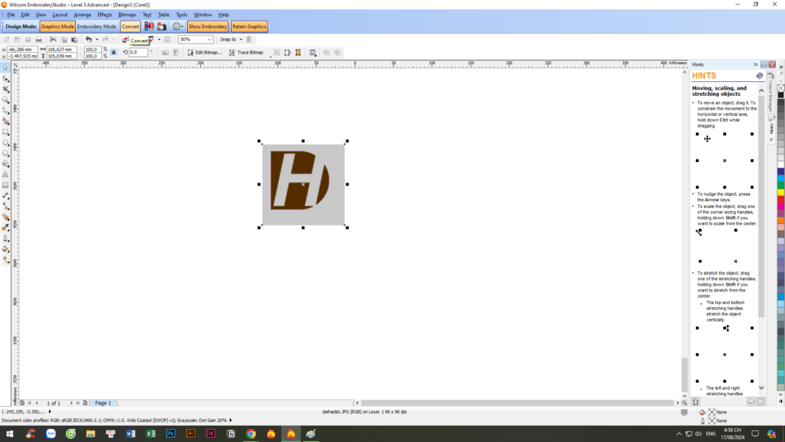Select the bitmap image on the canvas
785x442 pixels.
coord(304,184)
